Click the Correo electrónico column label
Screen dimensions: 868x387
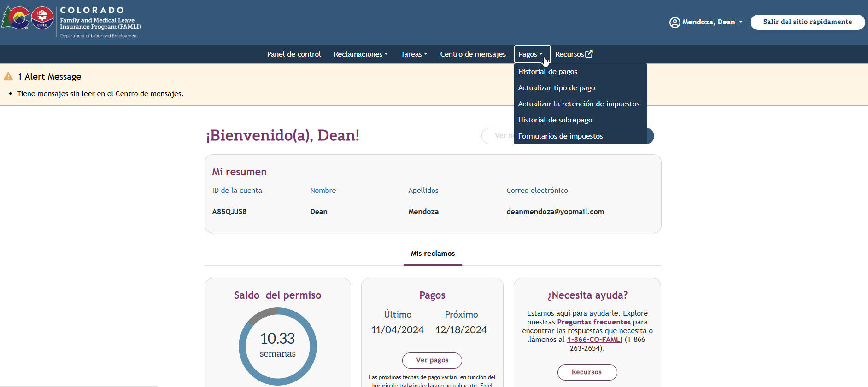[x=537, y=191]
